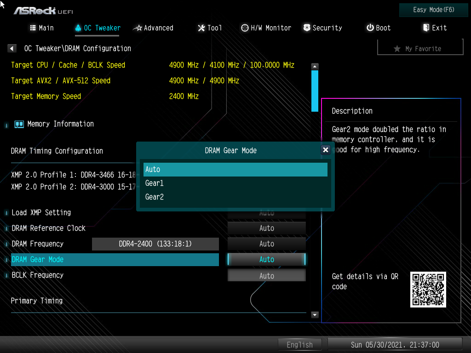The height and width of the screenshot is (353, 471).
Task: Click the scroll down arrow
Action: (315, 315)
